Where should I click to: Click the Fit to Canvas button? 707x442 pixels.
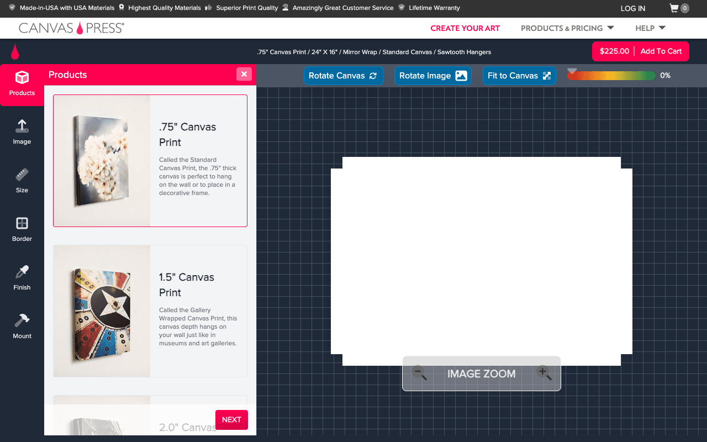coord(519,76)
